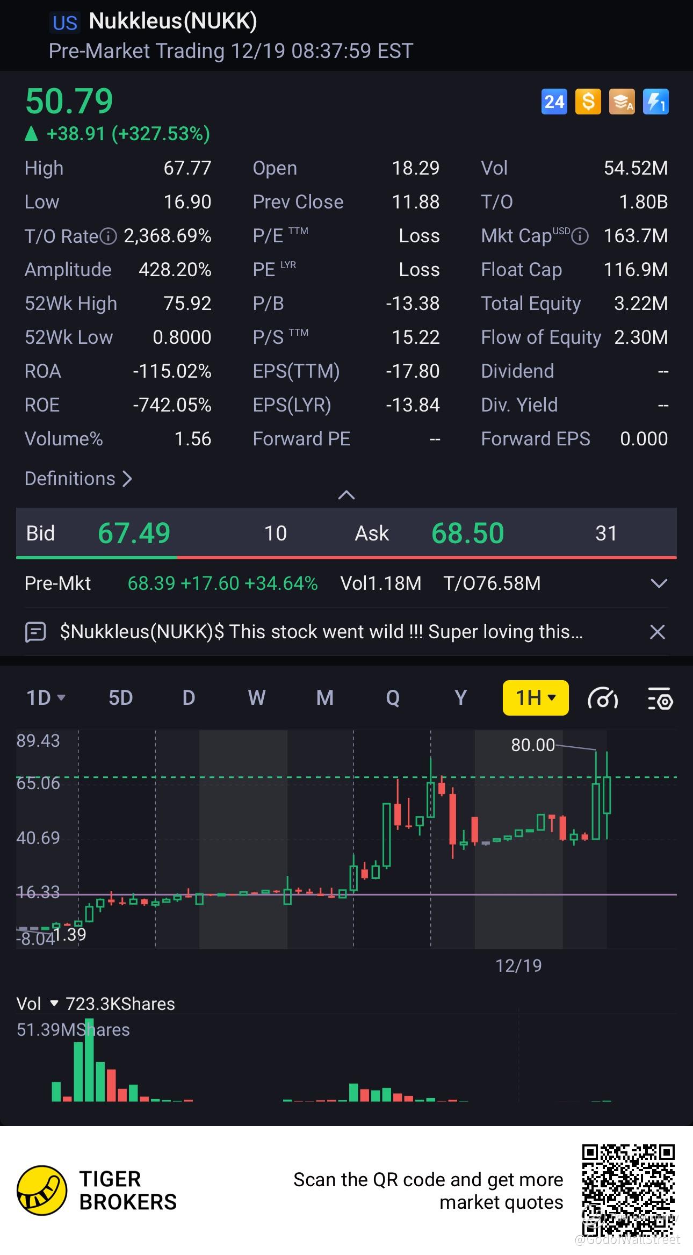693x1255 pixels.
Task: Tap the High value 67.77
Action: [x=187, y=168]
